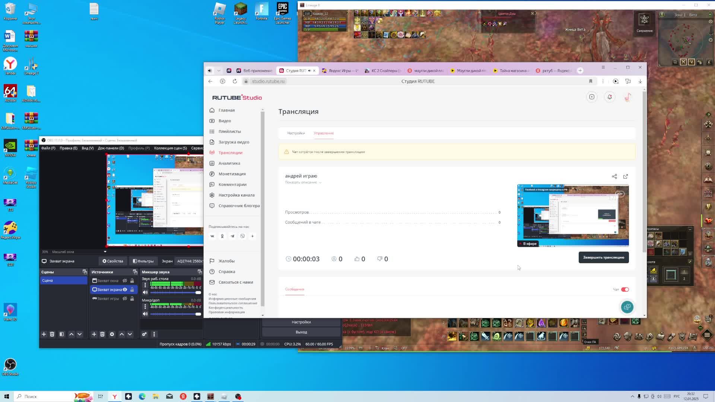
Task: Delete the selected scene with the trash icon
Action: [52, 334]
